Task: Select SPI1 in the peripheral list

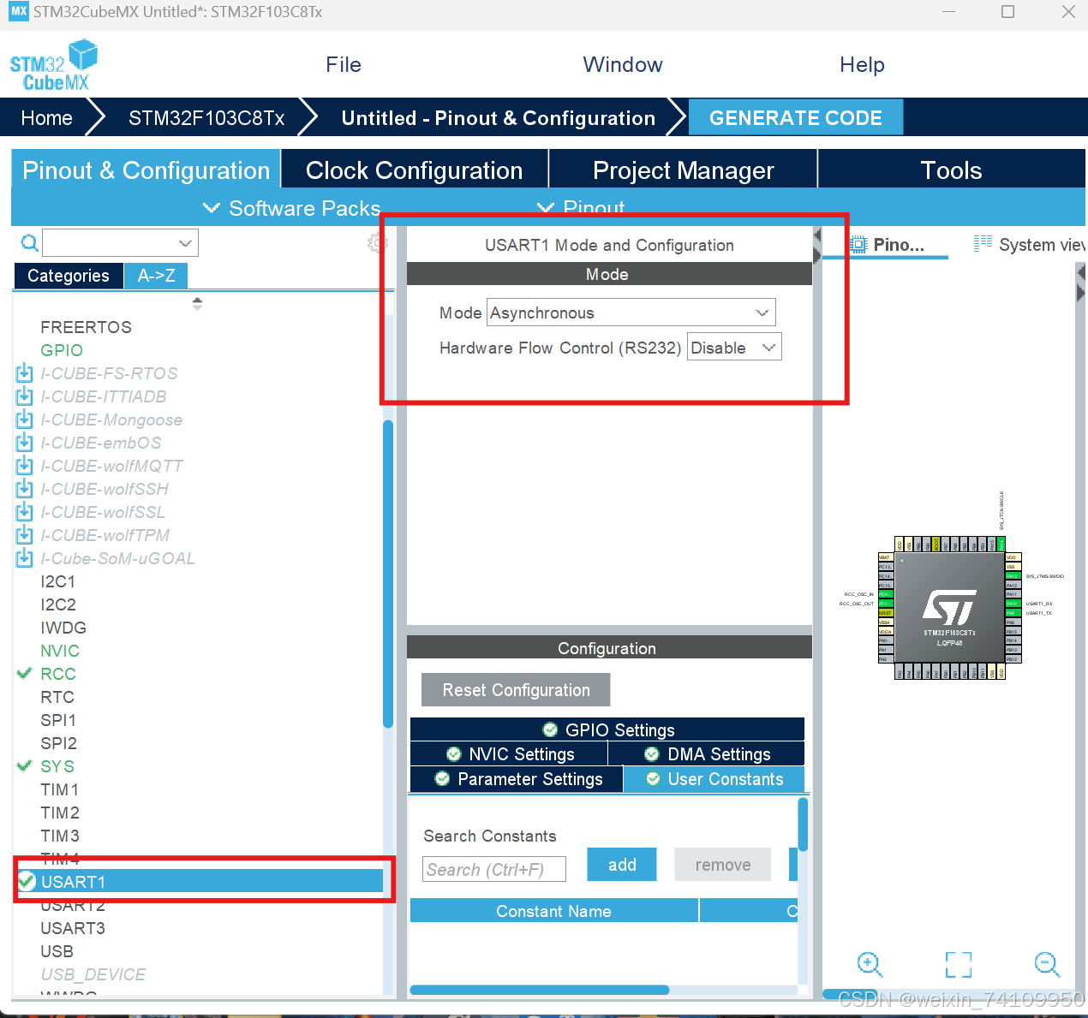Action: tap(58, 720)
